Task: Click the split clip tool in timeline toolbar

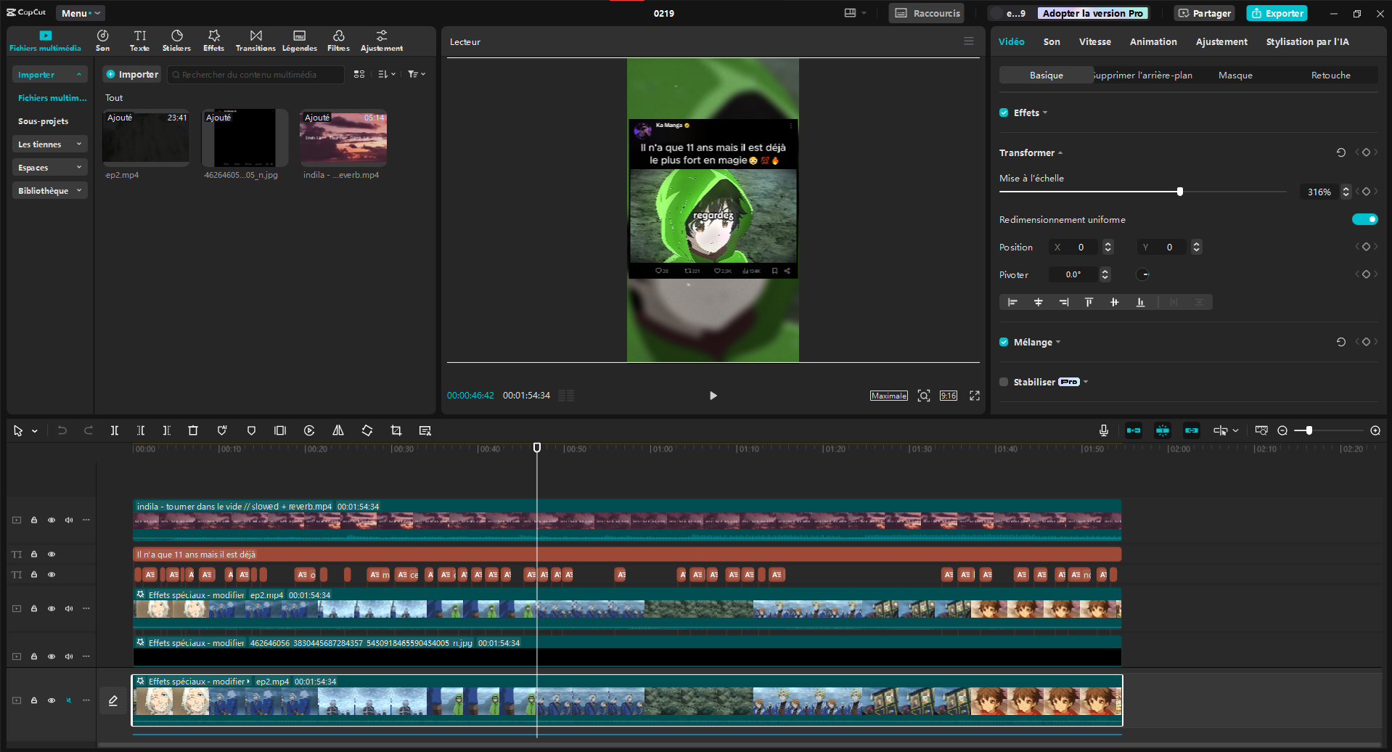Action: (114, 430)
